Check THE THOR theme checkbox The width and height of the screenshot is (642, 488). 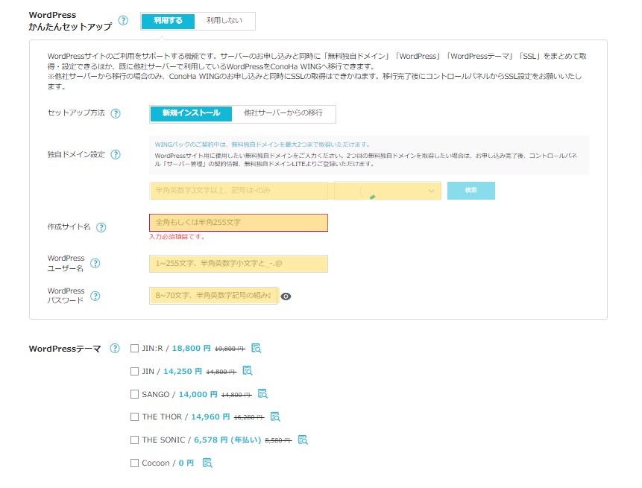(x=134, y=416)
